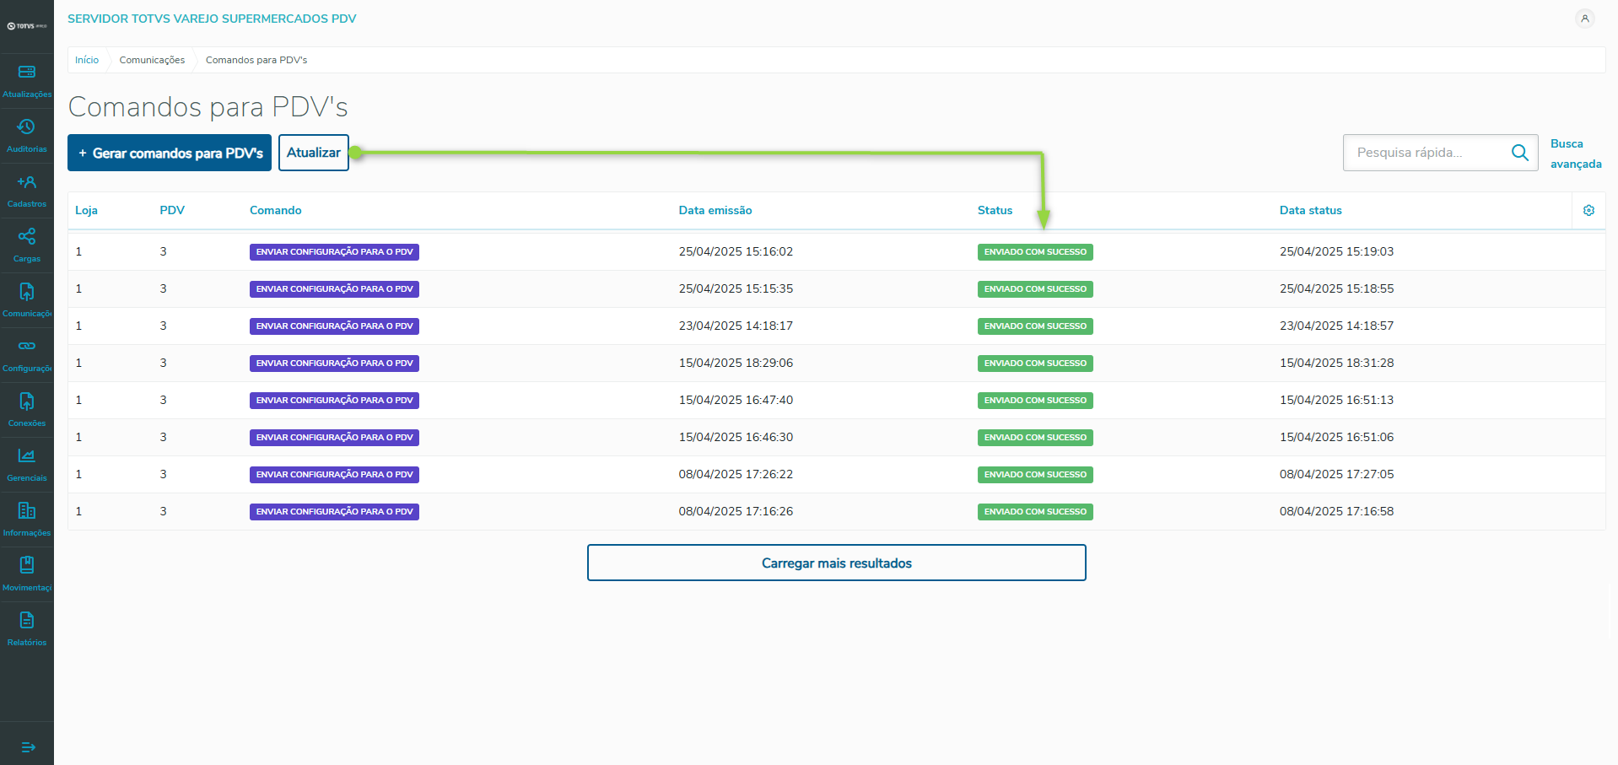Go to Comunicações in the breadcrumb
Image resolution: width=1618 pixels, height=765 pixels.
pos(152,60)
